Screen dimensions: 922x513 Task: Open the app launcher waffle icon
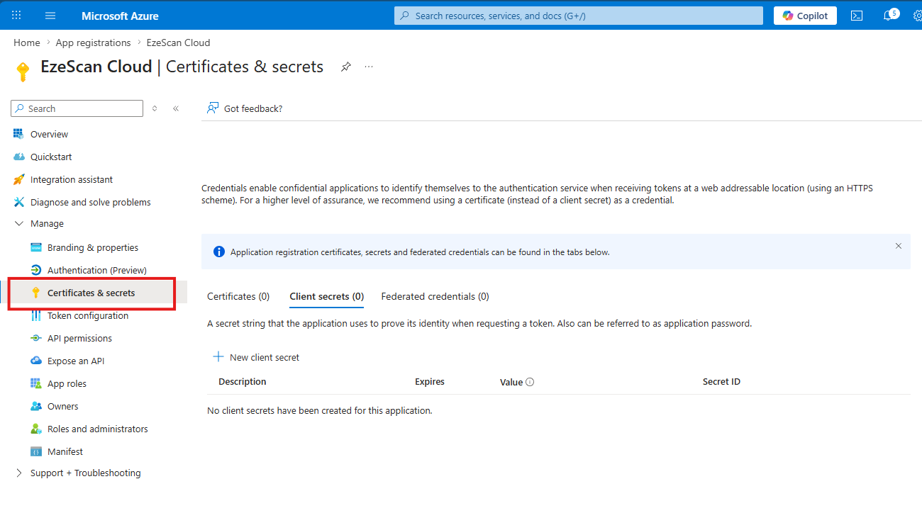(17, 16)
